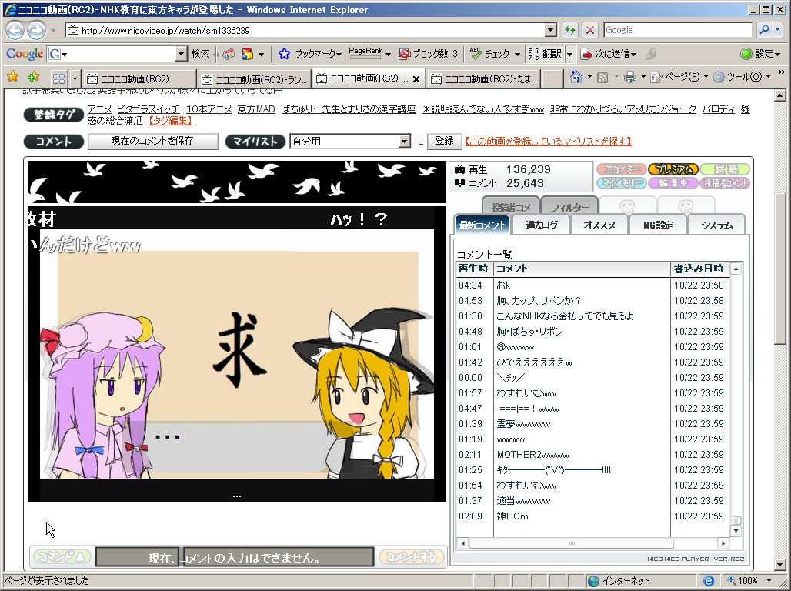Open the address bar URL dropdown
The width and height of the screenshot is (791, 591).
pyautogui.click(x=551, y=30)
